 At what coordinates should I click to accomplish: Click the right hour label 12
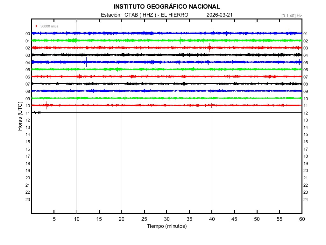[306, 113]
